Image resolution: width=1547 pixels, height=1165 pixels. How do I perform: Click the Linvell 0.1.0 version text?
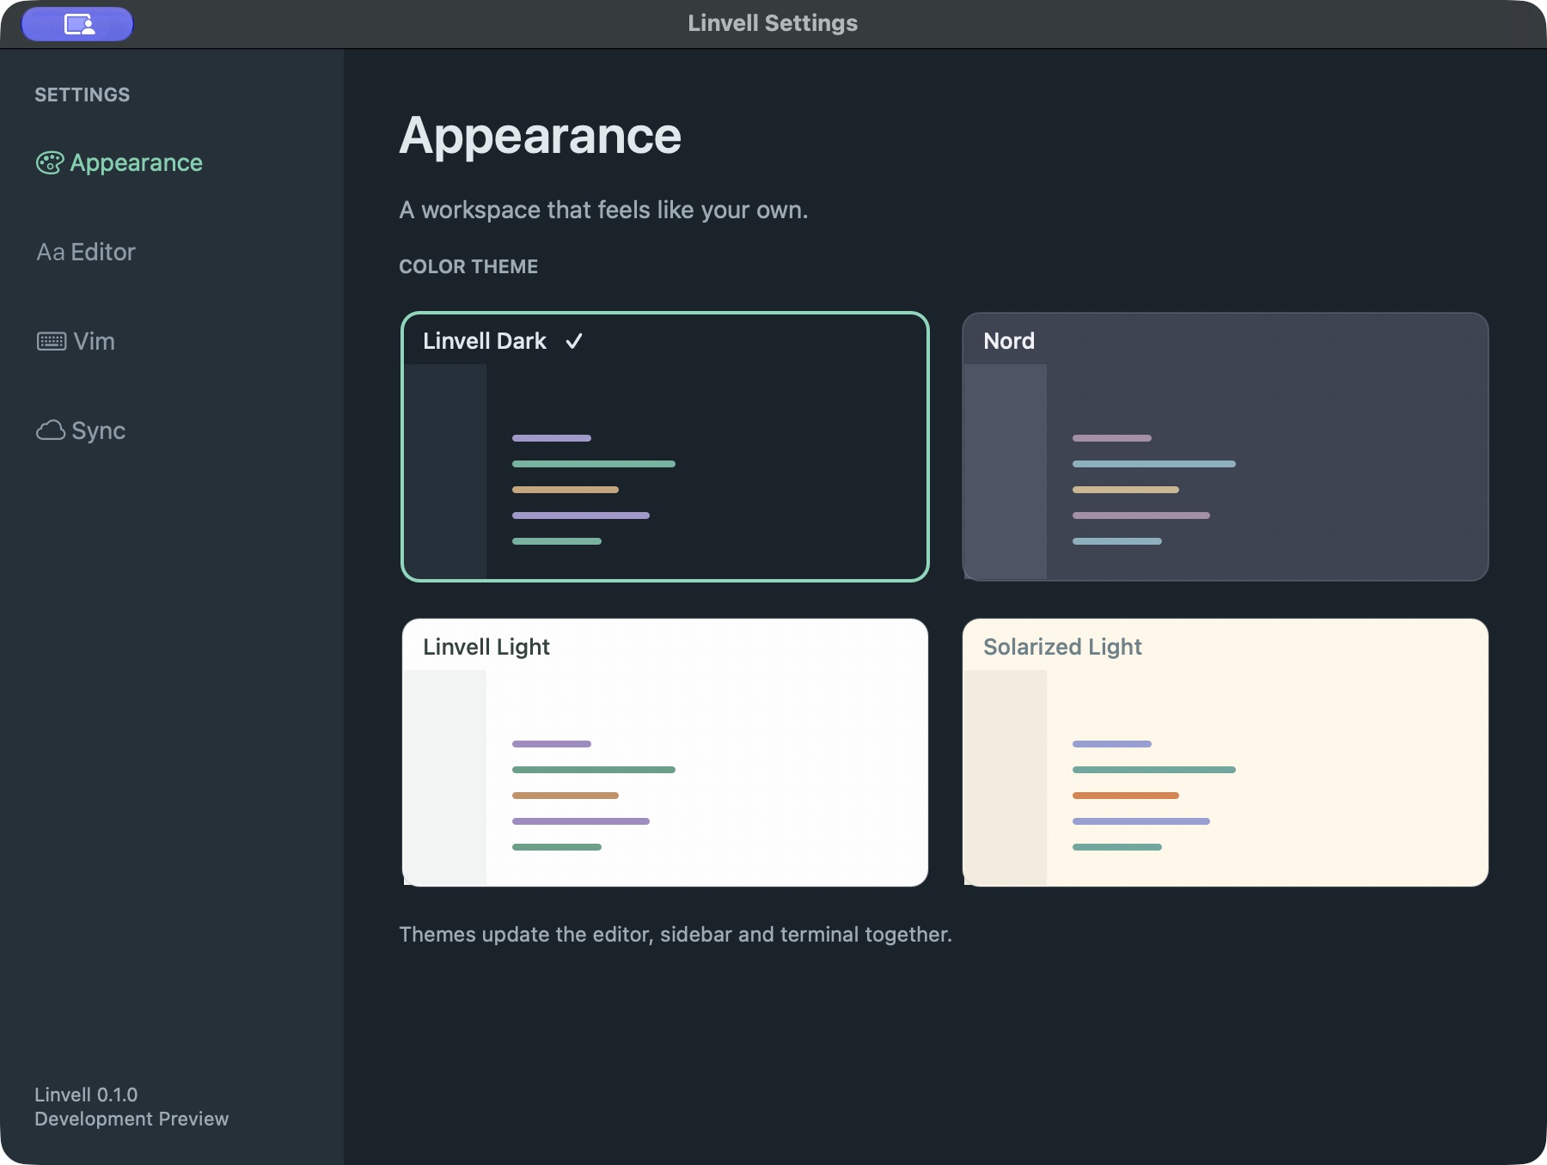86,1095
